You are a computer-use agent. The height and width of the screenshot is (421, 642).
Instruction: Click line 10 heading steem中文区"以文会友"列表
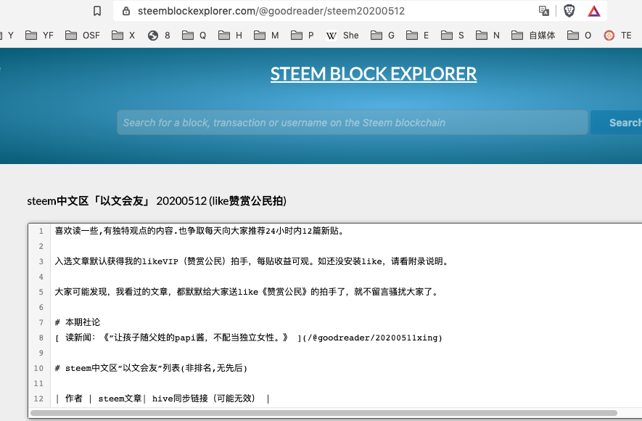pyautogui.click(x=151, y=368)
